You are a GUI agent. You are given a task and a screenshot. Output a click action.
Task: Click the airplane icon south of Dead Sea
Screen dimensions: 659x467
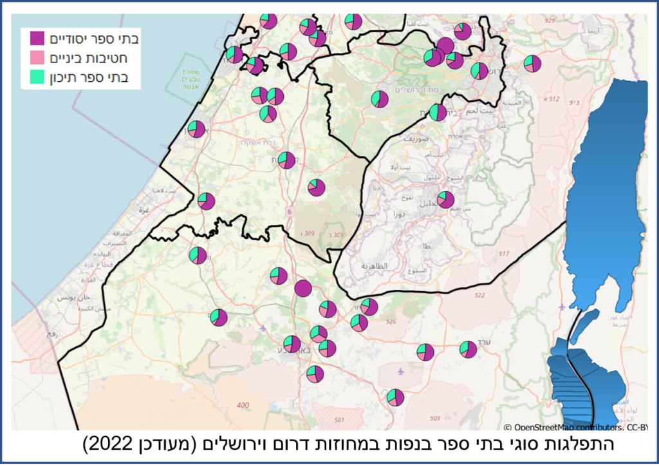[563, 307]
